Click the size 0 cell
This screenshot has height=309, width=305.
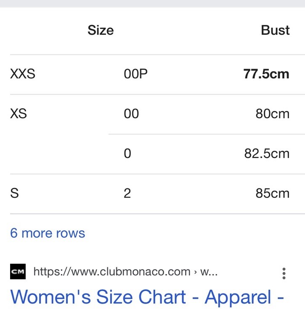[127, 153]
